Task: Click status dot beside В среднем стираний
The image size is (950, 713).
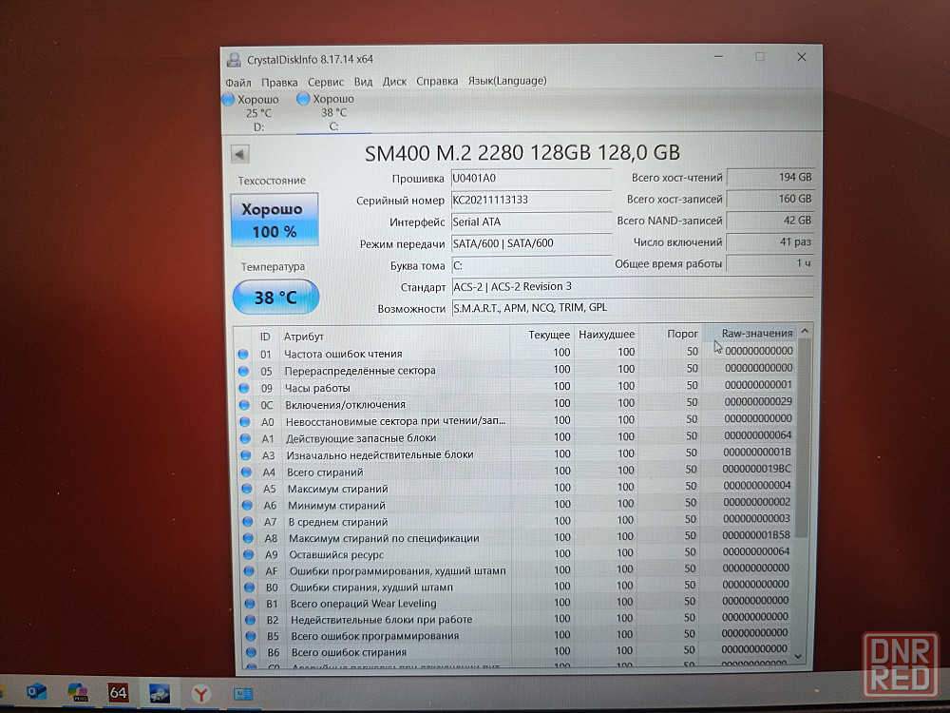Action: click(x=248, y=521)
